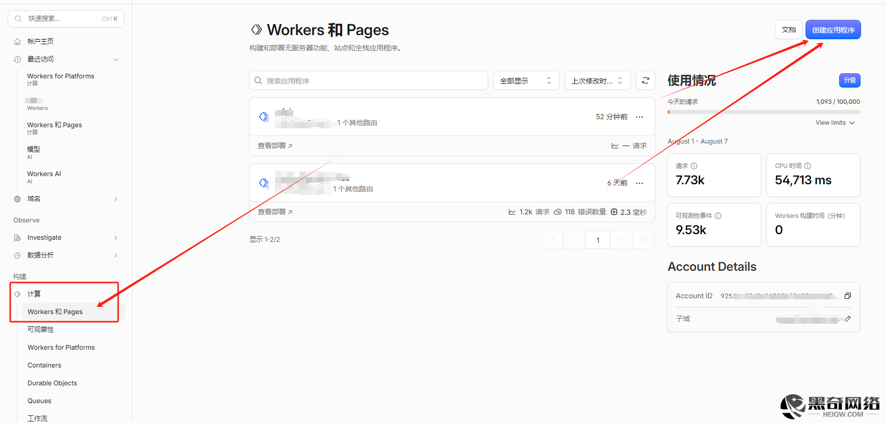The width and height of the screenshot is (886, 423).
Task: Open 模型 AI recent item
Action: pos(34,152)
